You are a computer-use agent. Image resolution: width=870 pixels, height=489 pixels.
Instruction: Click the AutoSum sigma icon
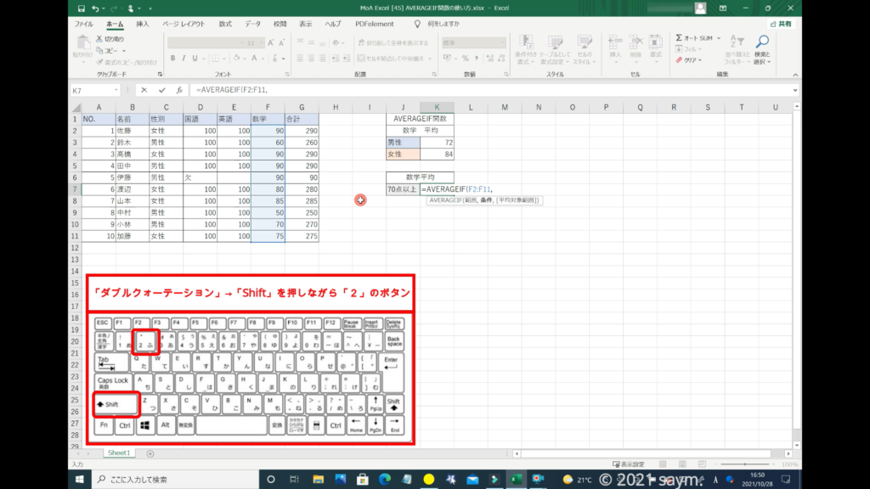tap(680, 38)
